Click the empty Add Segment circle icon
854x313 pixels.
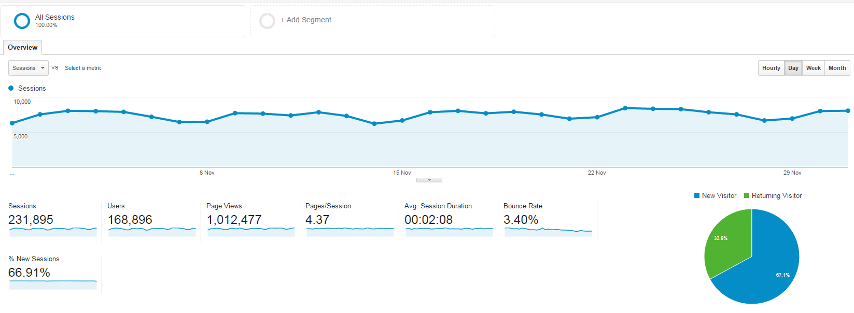point(267,21)
